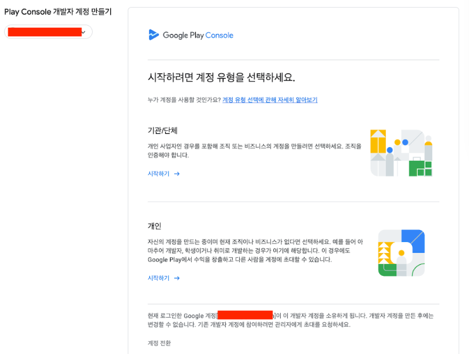The width and height of the screenshot is (469, 354).
Task: Click the 개인 personal account illustration
Action: tap(402, 253)
